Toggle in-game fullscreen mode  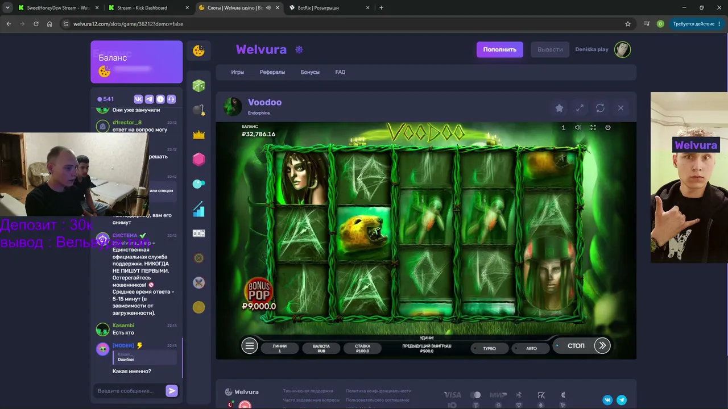[593, 127]
